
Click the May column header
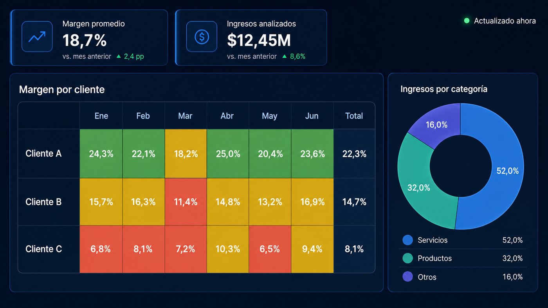[270, 116]
